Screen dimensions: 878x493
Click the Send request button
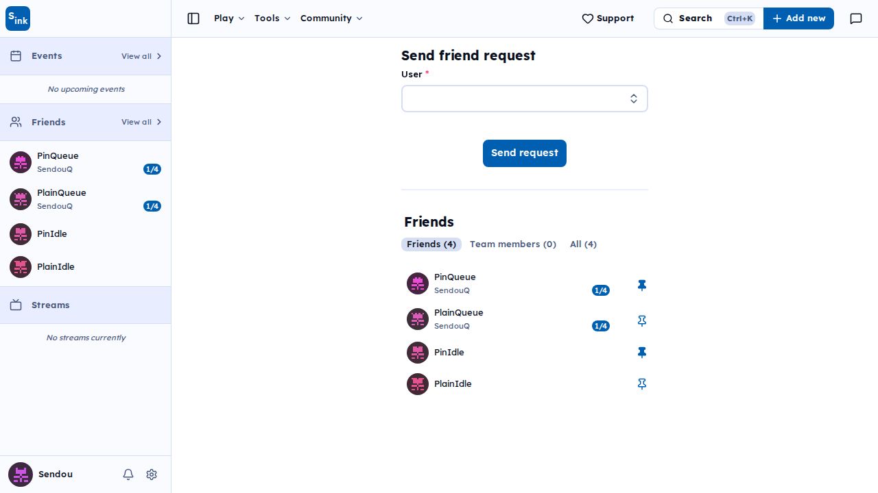tap(525, 153)
